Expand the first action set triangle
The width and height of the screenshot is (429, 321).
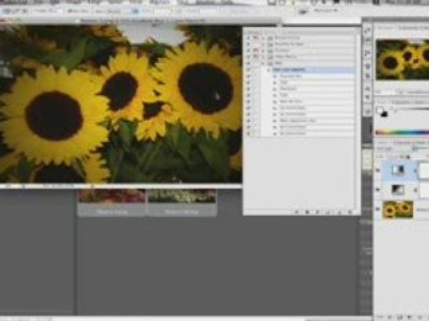pos(264,38)
